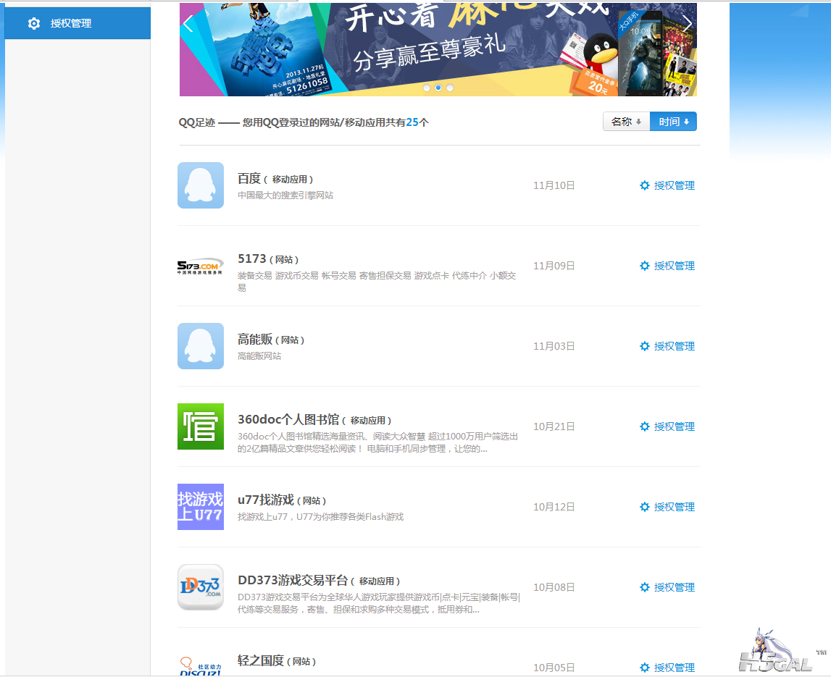Open 授权管理 for DD373游戏交易平台

coord(667,587)
